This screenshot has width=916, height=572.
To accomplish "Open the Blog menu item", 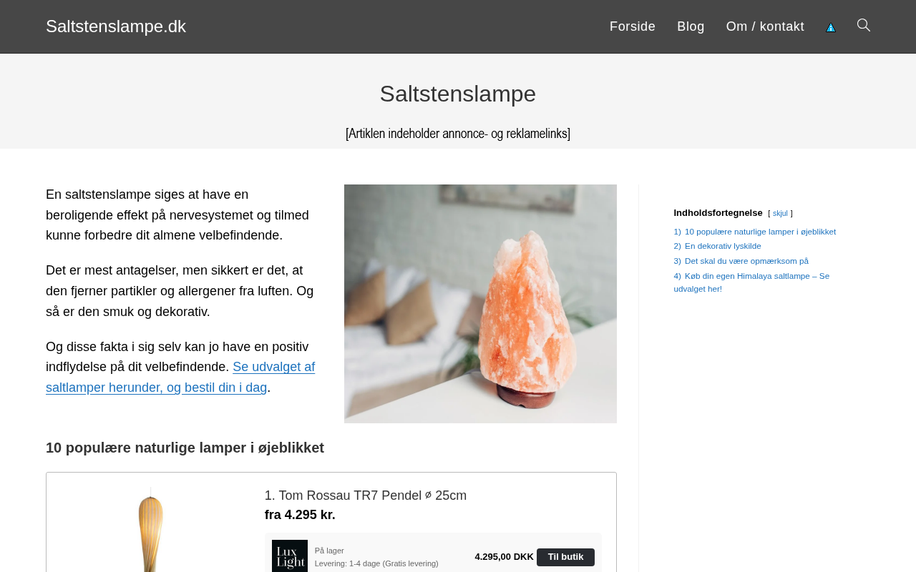I will (x=691, y=26).
